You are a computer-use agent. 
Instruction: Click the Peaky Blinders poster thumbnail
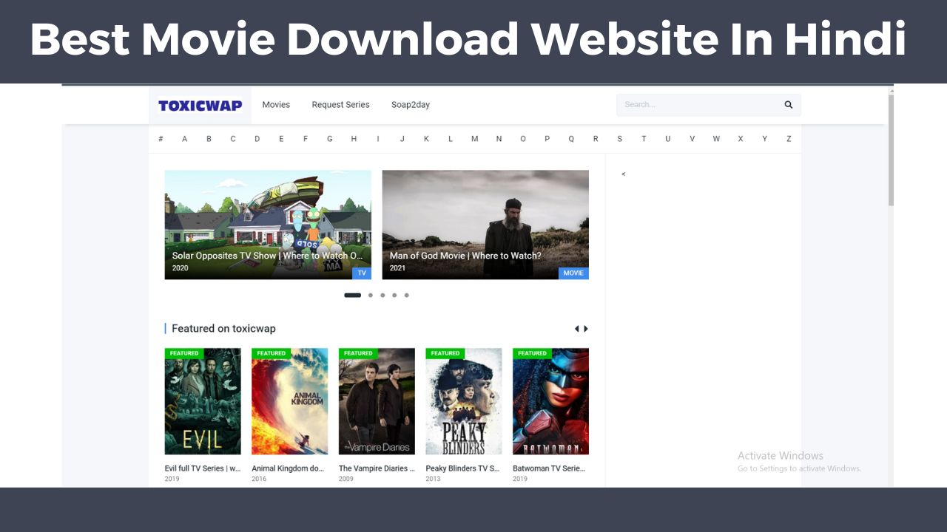pos(464,401)
